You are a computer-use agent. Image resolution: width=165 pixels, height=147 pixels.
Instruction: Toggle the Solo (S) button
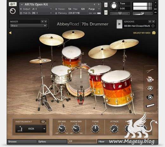[x=106, y=5]
